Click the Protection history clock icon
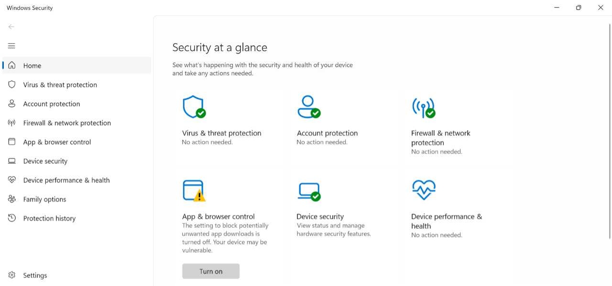 point(12,218)
